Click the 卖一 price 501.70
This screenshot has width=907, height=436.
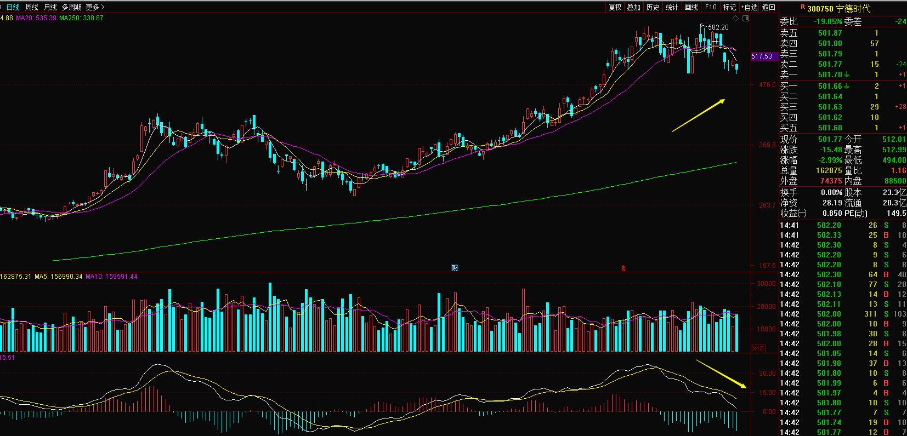[830, 74]
